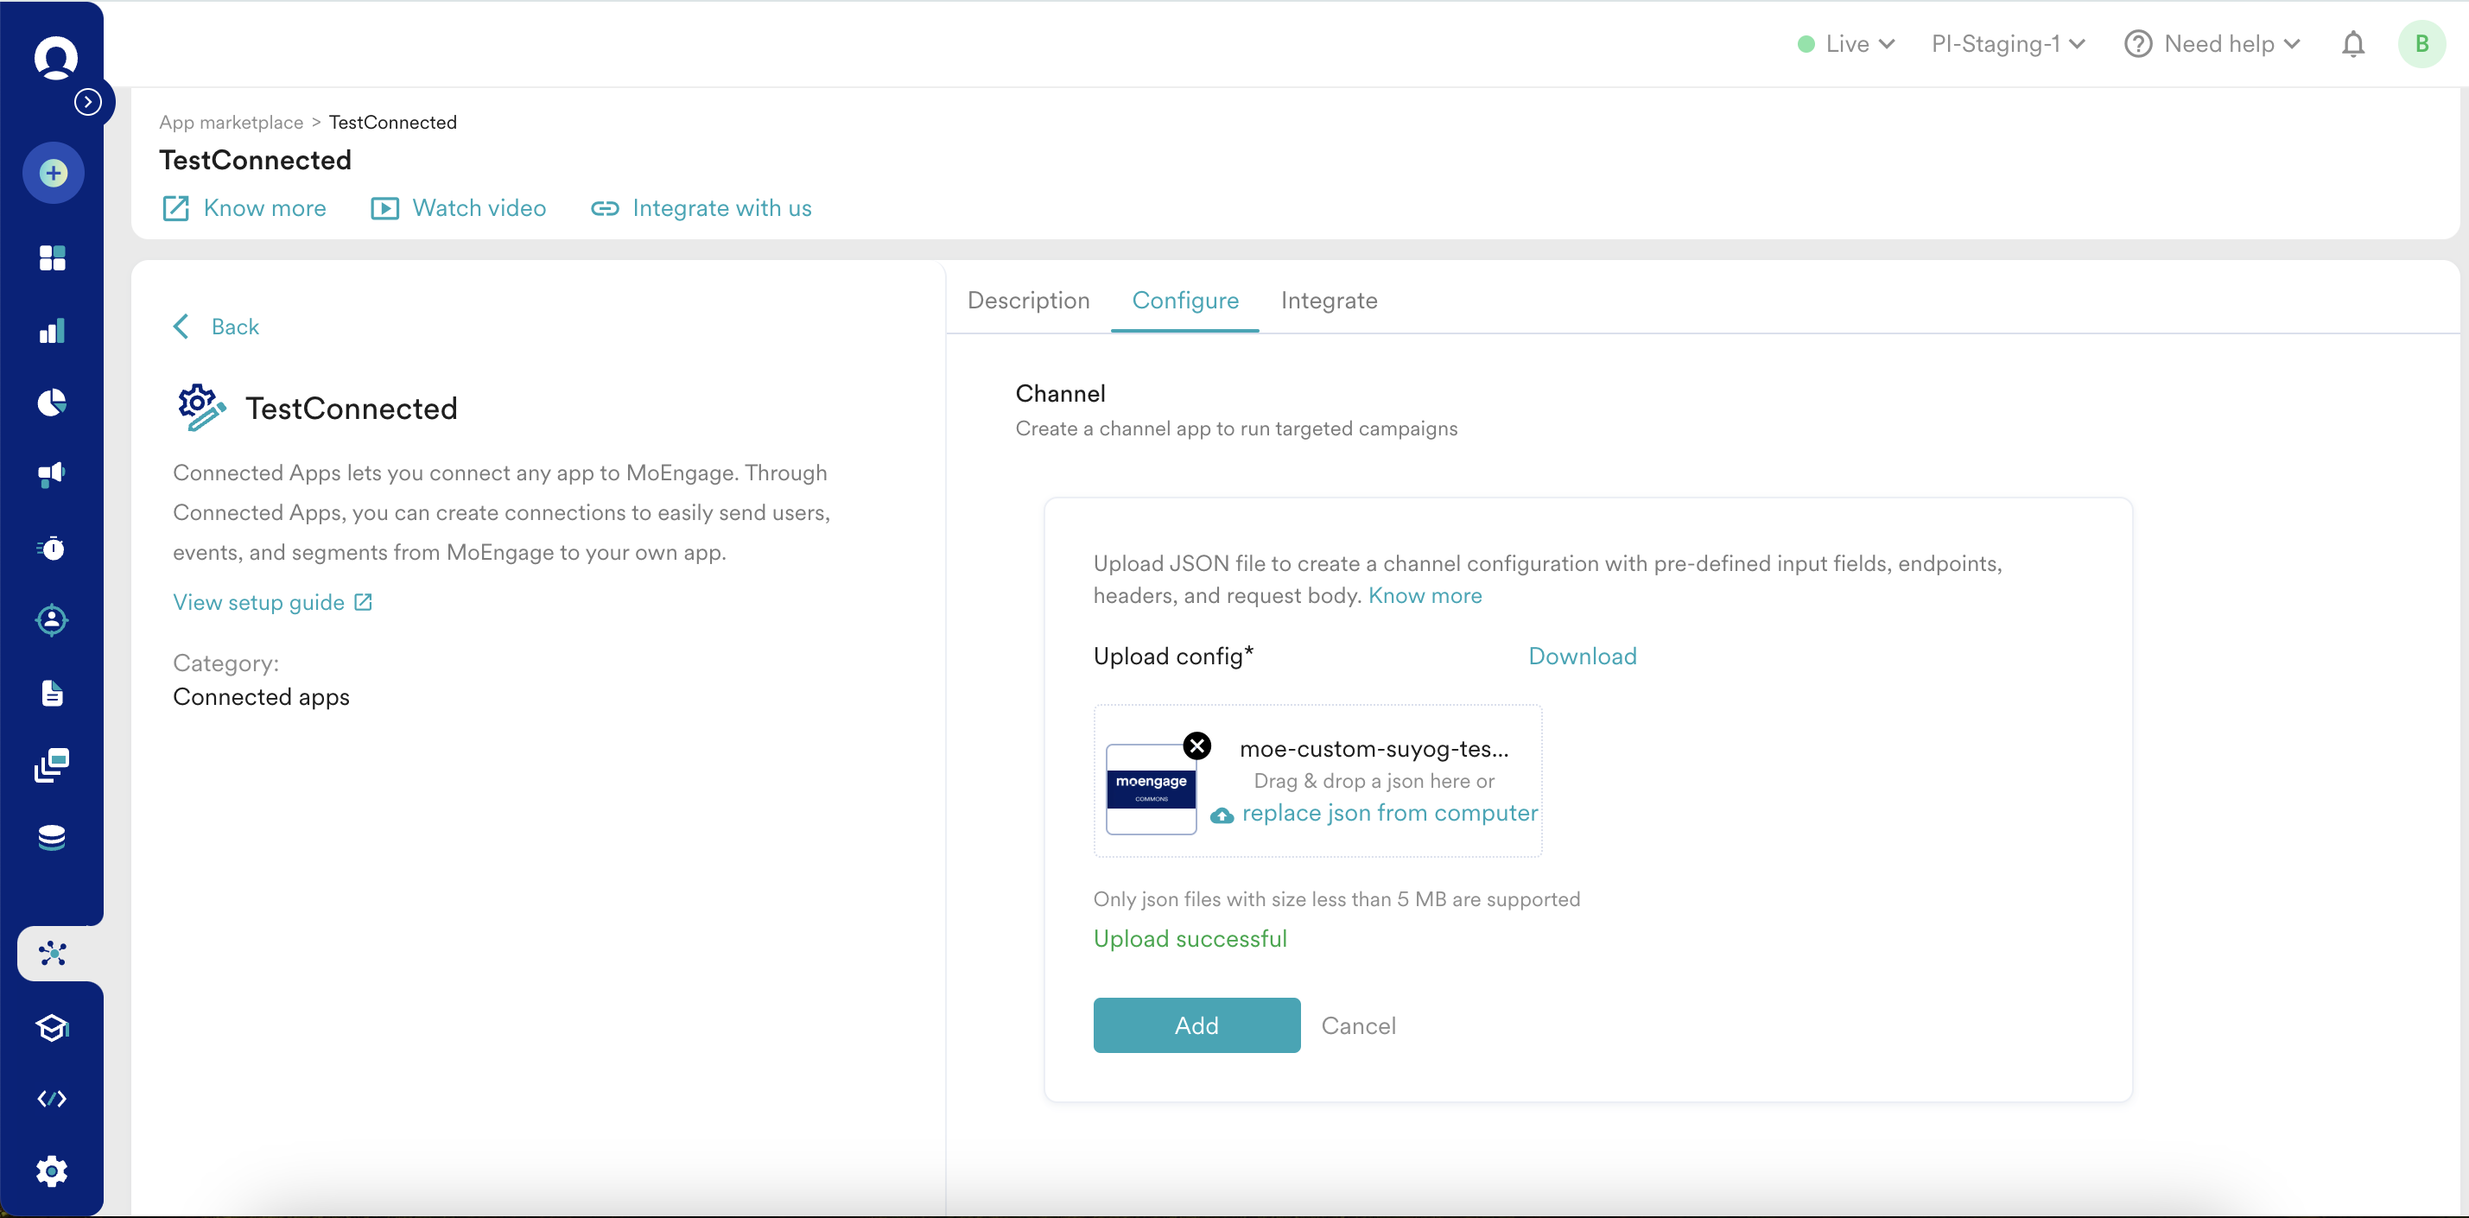Screen dimensions: 2469x1218
Task: Open the Live environment dropdown
Action: 1846,44
